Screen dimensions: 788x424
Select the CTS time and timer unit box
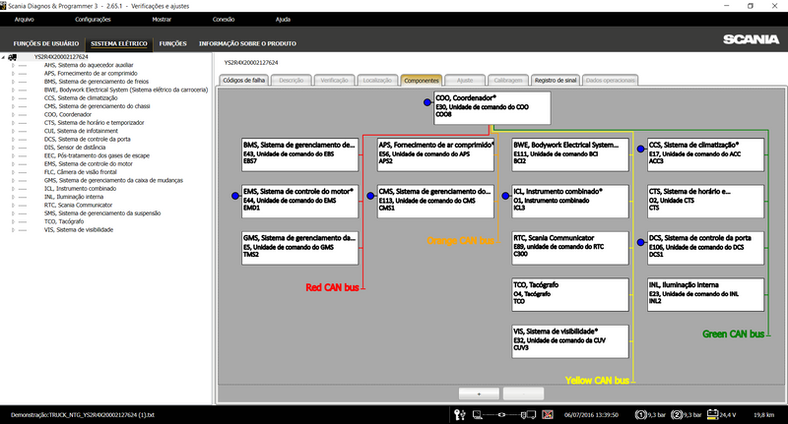(x=705, y=202)
